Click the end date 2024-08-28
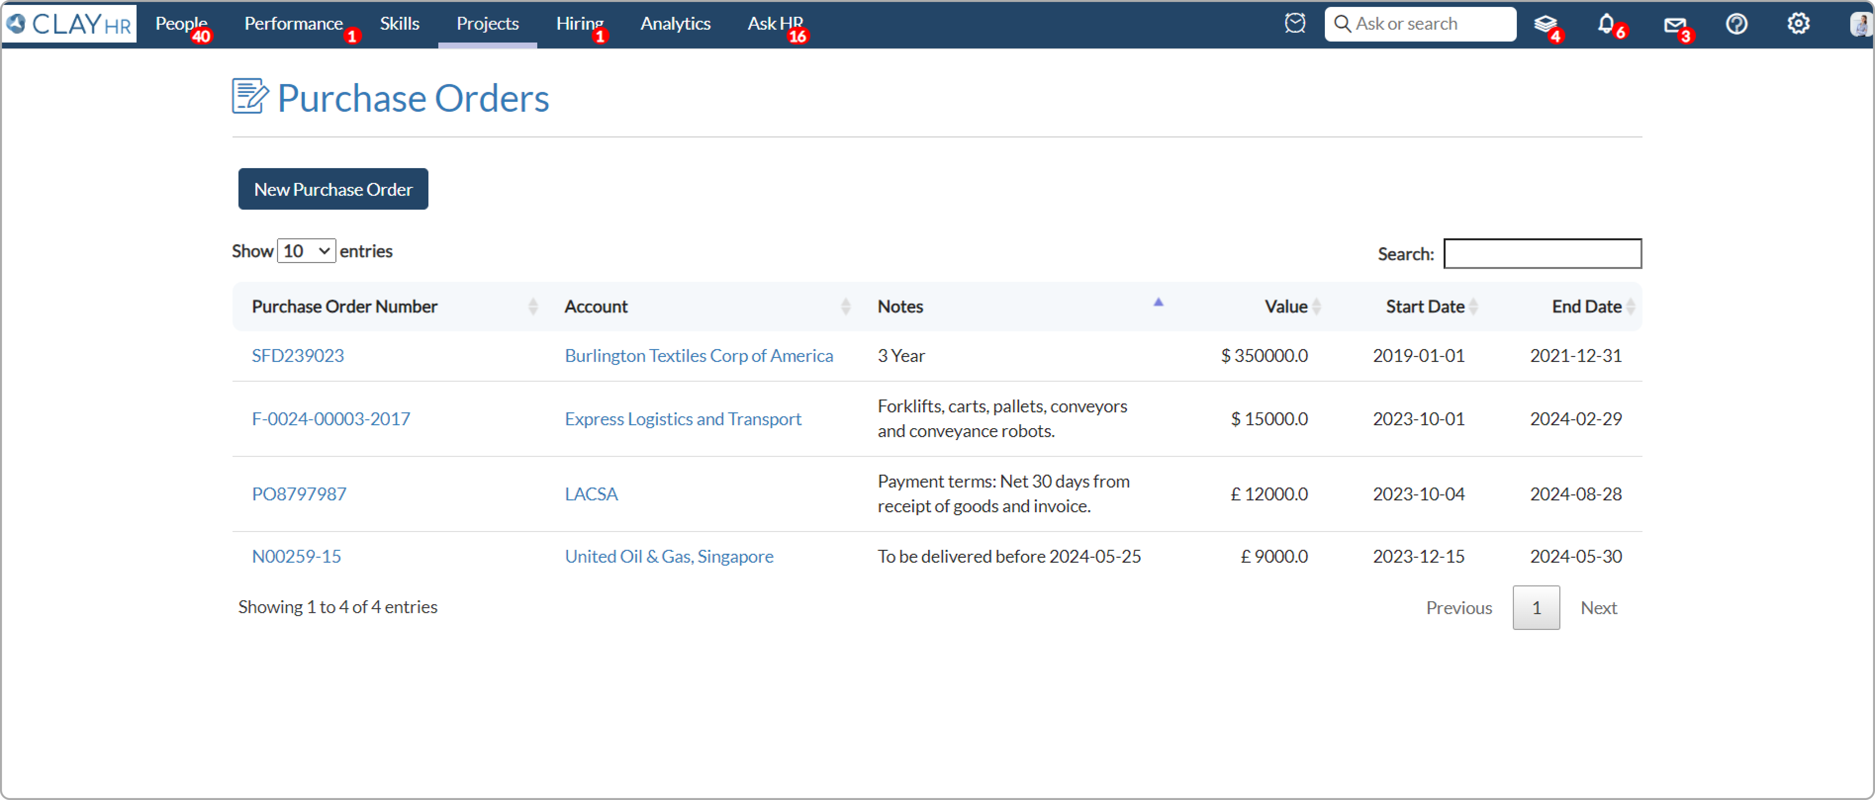The height and width of the screenshot is (800, 1875). [x=1576, y=494]
